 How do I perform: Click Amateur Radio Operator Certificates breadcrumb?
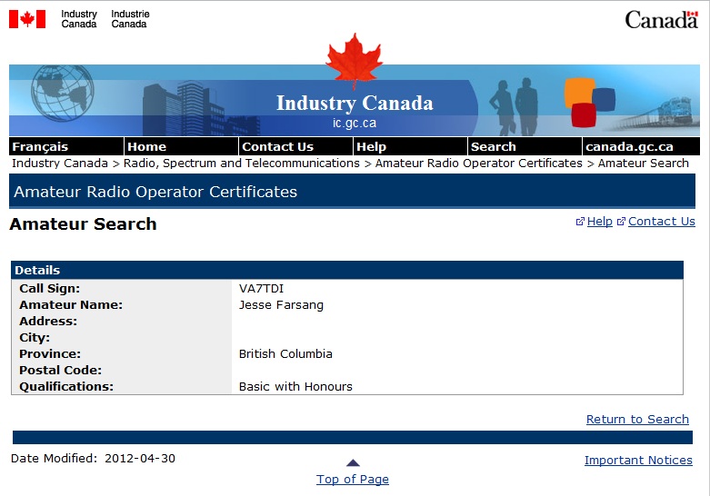click(x=479, y=163)
